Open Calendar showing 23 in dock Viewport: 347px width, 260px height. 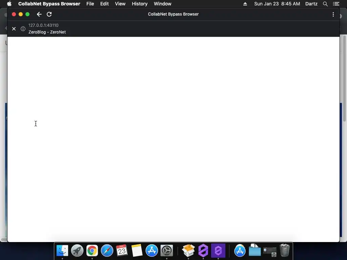tap(122, 251)
